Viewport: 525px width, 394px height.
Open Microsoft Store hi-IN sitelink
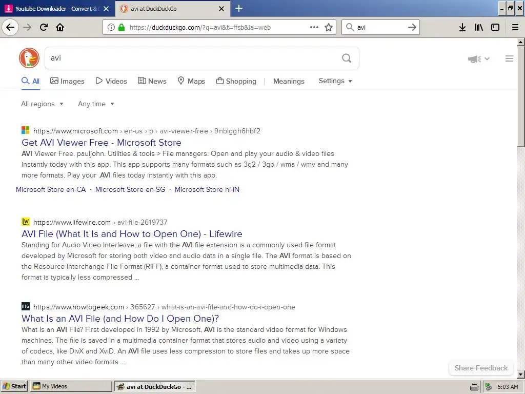pos(207,189)
